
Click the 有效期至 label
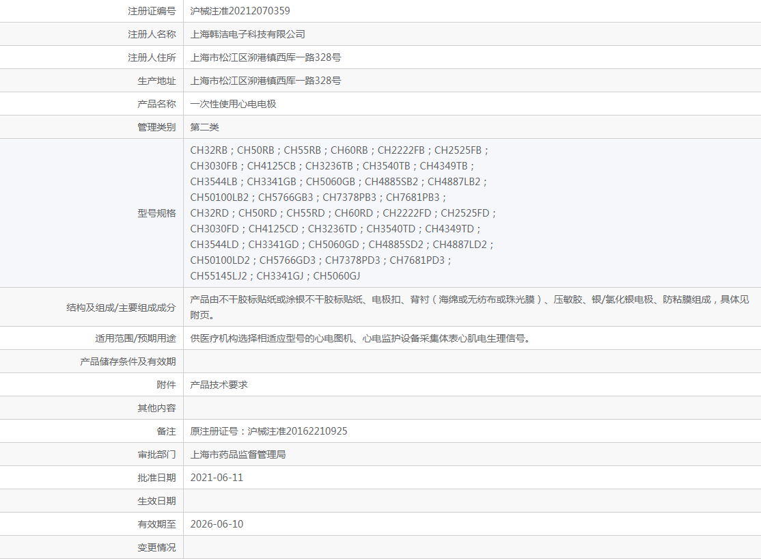156,525
